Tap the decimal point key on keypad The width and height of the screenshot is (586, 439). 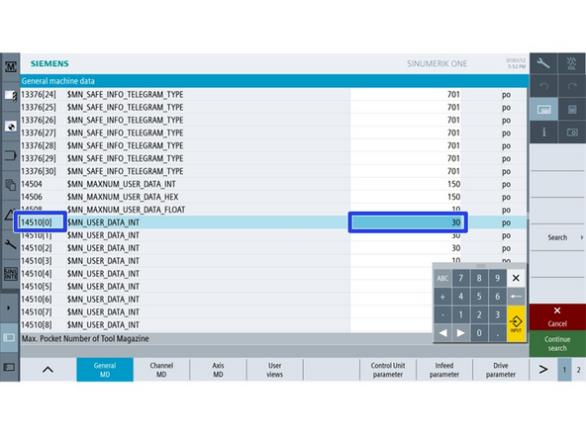point(498,333)
